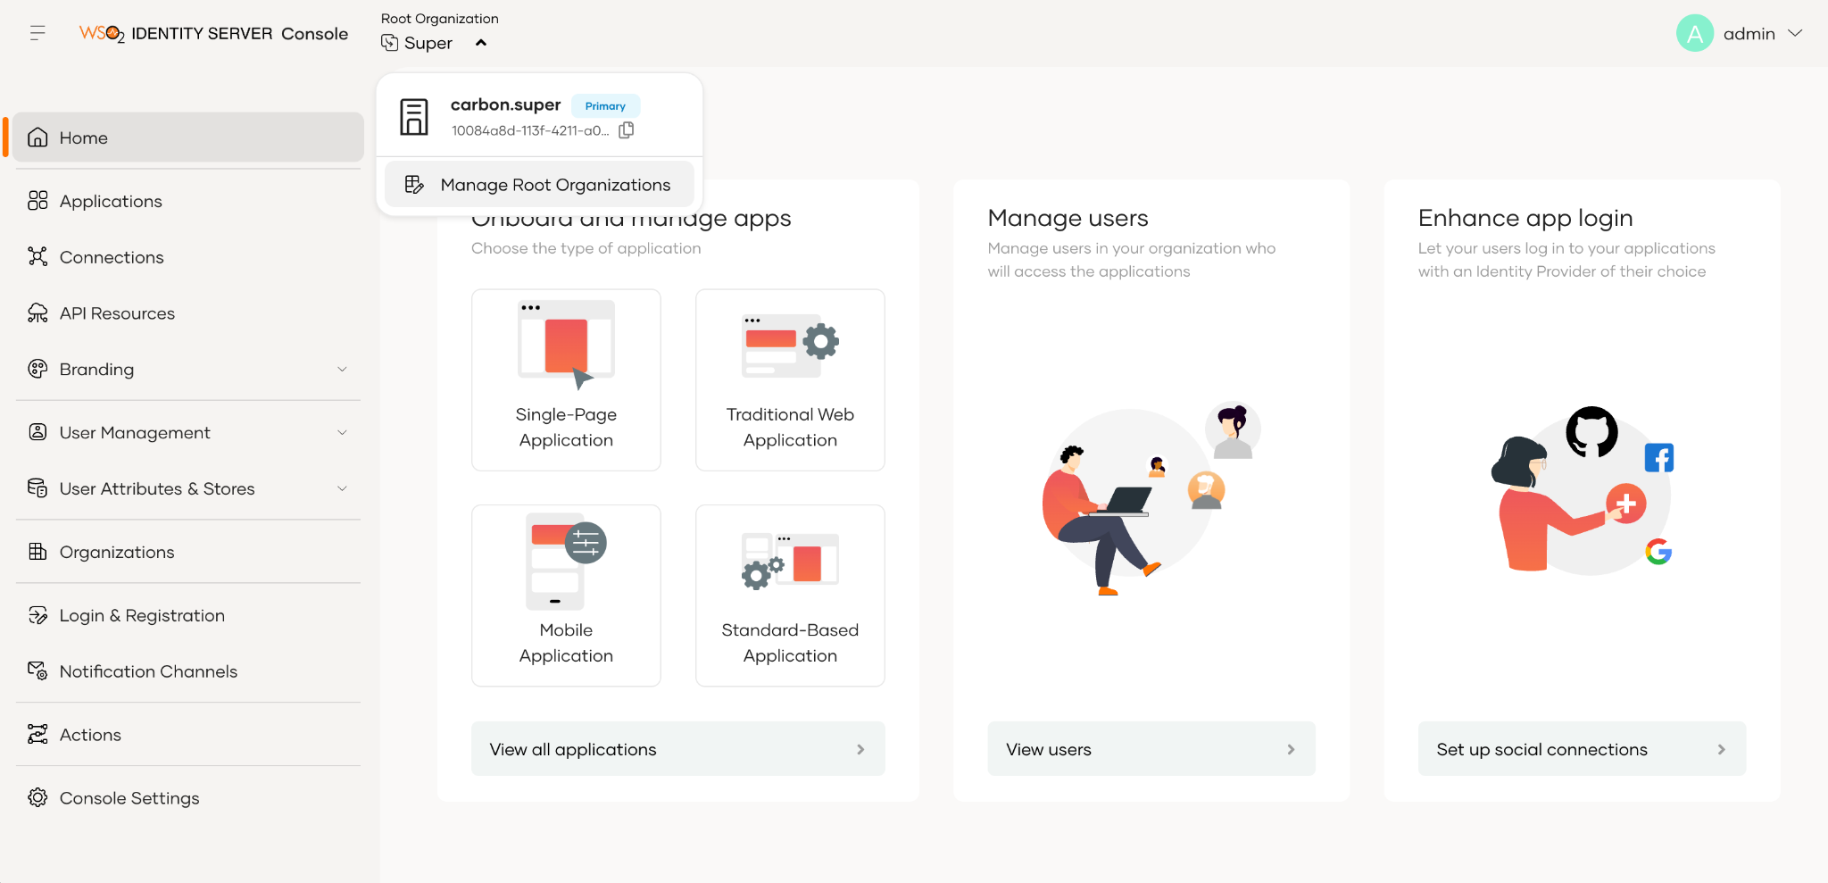Screen dimensions: 1828x883
Task: Click the User Management icon
Action: point(37,432)
